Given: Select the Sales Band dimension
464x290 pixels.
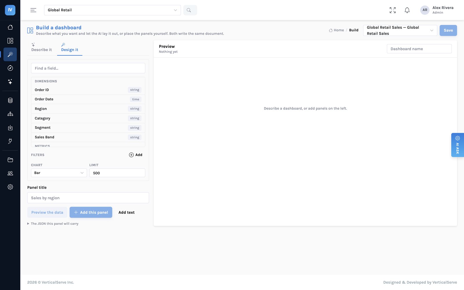Looking at the screenshot, I should click(88, 137).
